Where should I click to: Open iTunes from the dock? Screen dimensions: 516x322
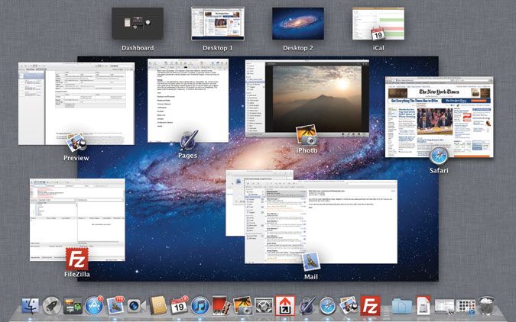(x=200, y=307)
